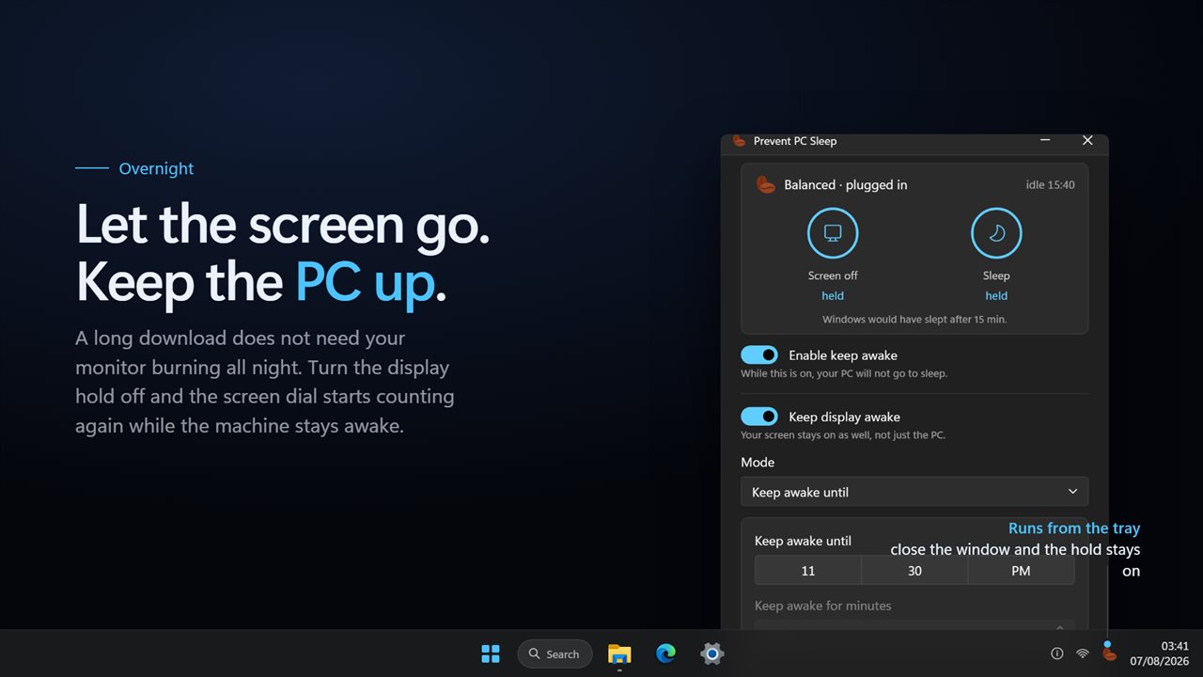Select the hour field showing 11
Image resolution: width=1203 pixels, height=677 pixels.
point(808,571)
